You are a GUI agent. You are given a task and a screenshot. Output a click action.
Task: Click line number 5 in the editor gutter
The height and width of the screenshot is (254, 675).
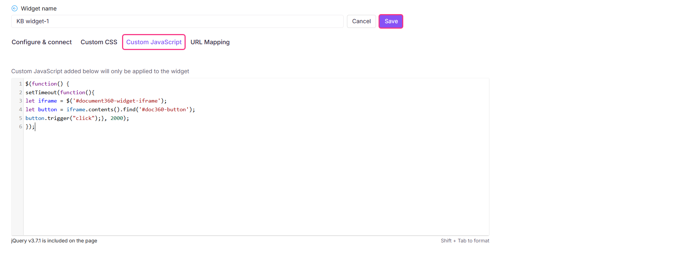(20, 118)
